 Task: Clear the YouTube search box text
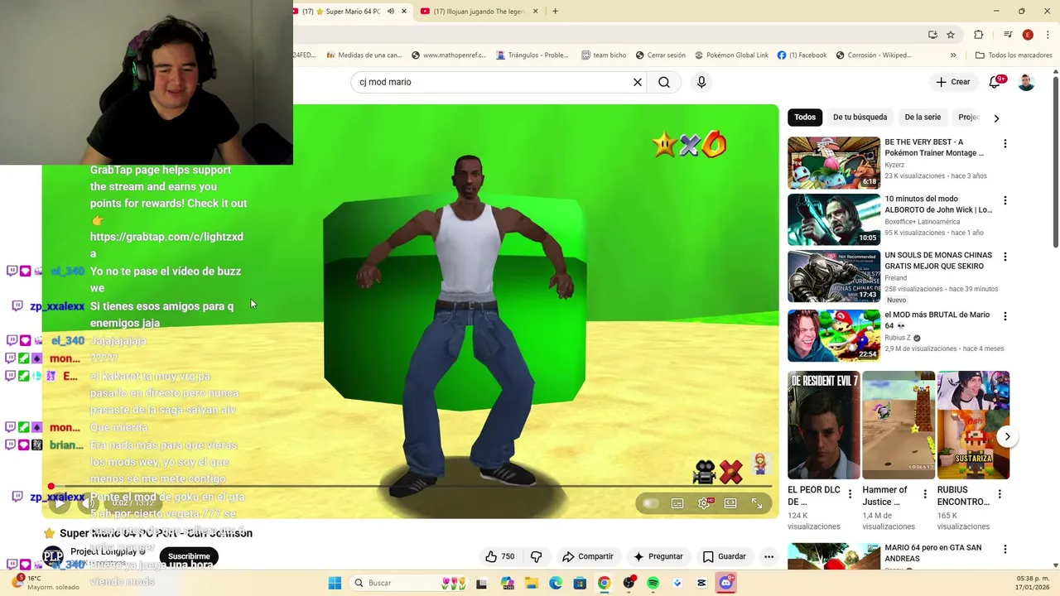tap(638, 82)
